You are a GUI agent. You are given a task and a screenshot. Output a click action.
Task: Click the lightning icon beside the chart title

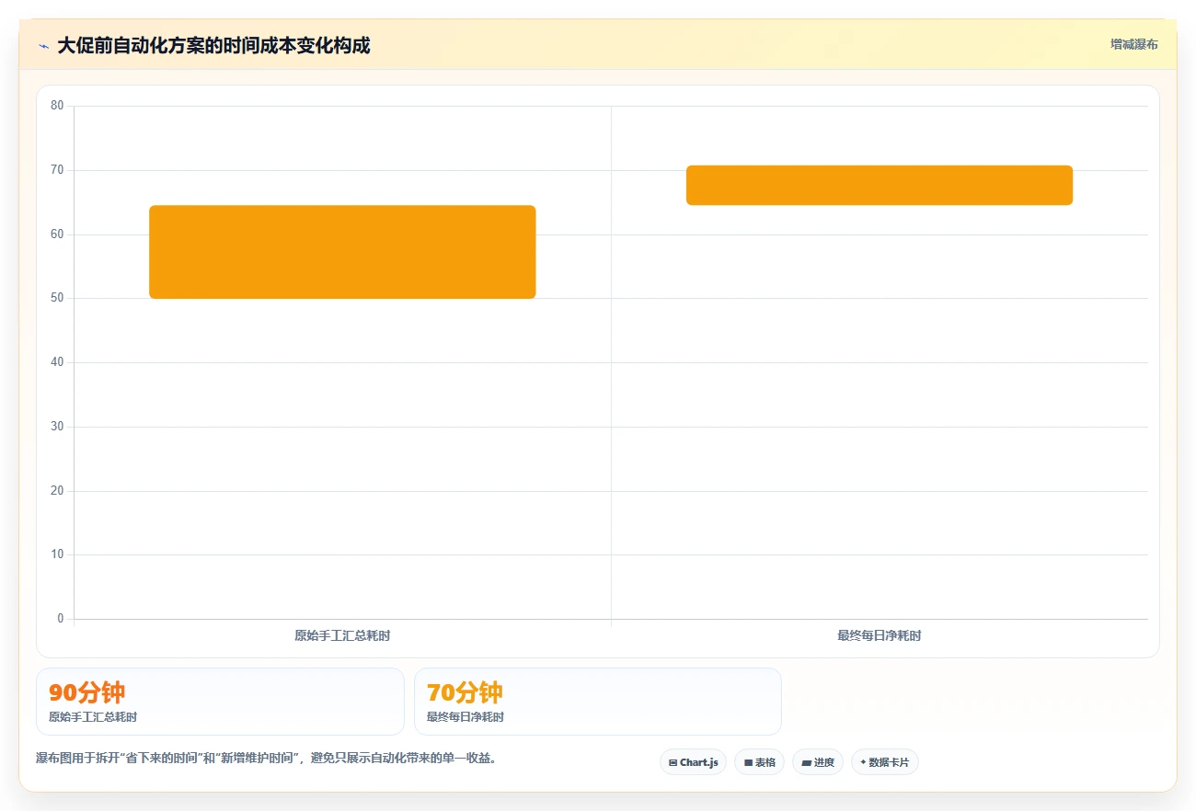43,46
